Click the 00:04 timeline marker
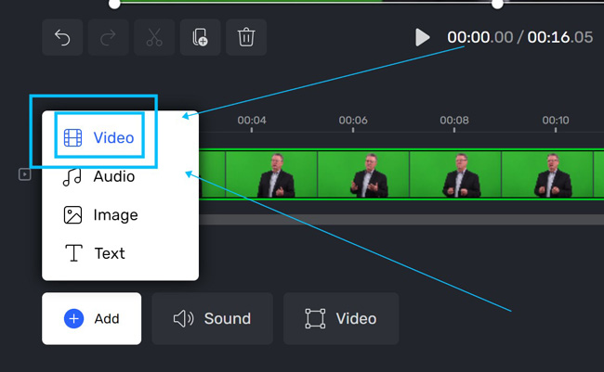604x372 pixels. tap(252, 121)
